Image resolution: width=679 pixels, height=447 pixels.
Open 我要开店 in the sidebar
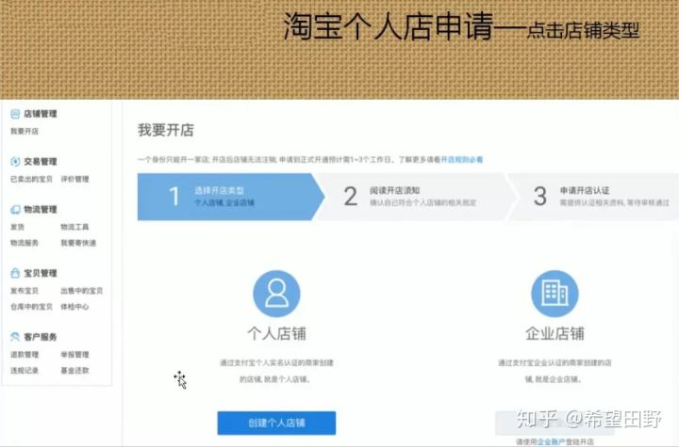(25, 131)
